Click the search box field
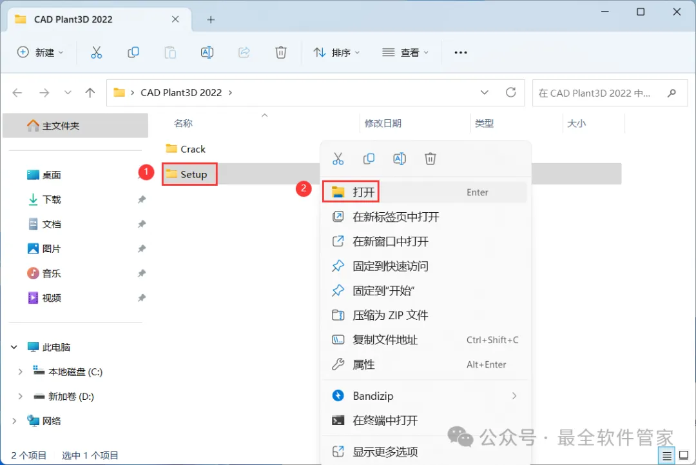Image resolution: width=696 pixels, height=465 pixels. click(x=610, y=93)
